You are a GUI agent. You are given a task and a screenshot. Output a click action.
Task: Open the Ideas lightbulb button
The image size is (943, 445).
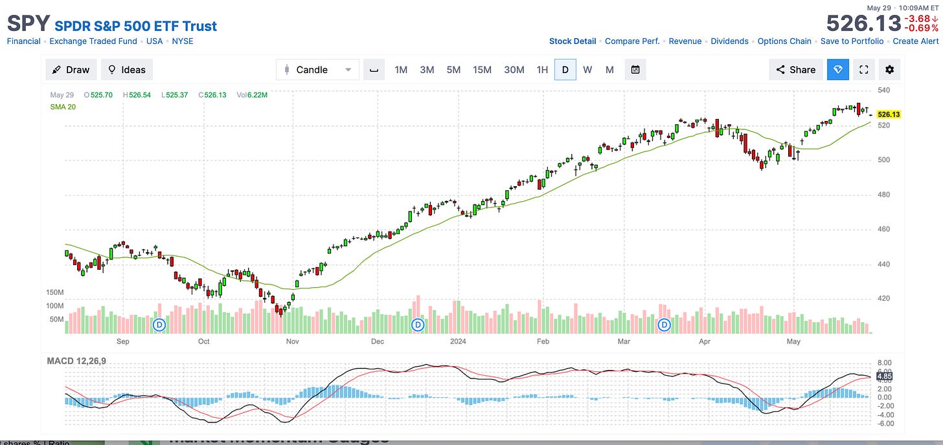coord(127,70)
